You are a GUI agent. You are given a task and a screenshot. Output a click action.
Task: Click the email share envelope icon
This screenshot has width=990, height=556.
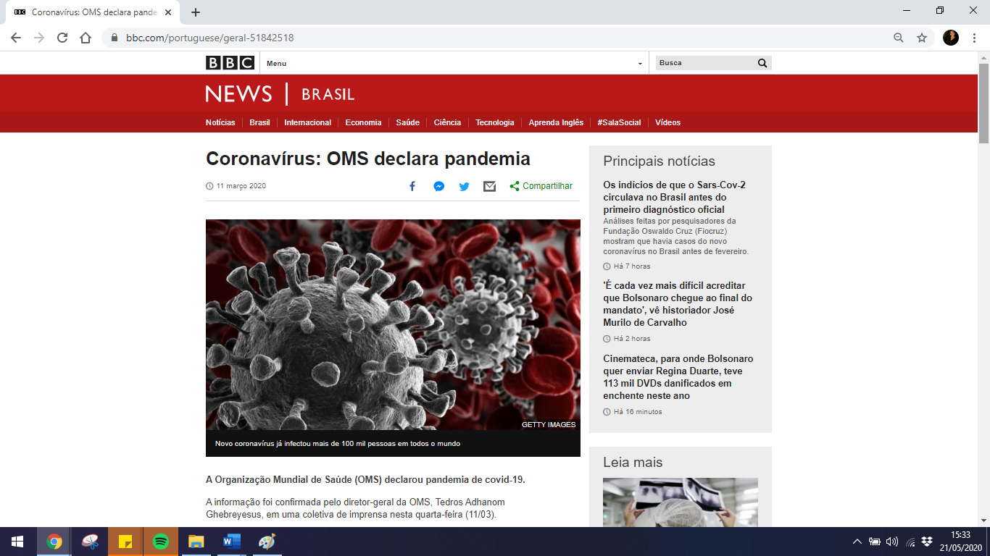click(x=490, y=186)
